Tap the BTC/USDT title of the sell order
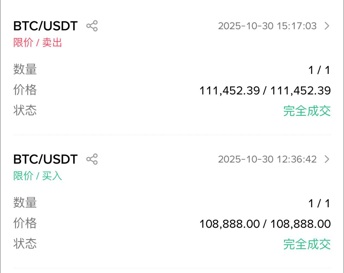The height and width of the screenshot is (273, 344). (x=45, y=26)
